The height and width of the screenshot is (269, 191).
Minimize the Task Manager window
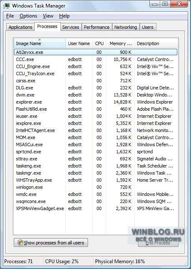[x=155, y=4]
